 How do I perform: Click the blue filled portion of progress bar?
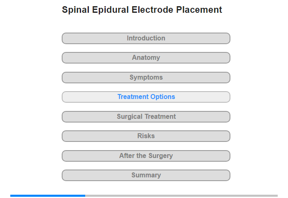48,196
